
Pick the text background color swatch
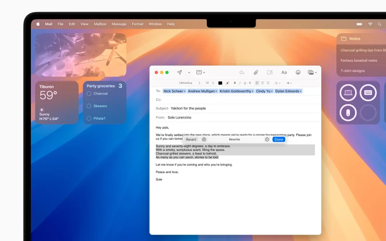click(x=227, y=83)
